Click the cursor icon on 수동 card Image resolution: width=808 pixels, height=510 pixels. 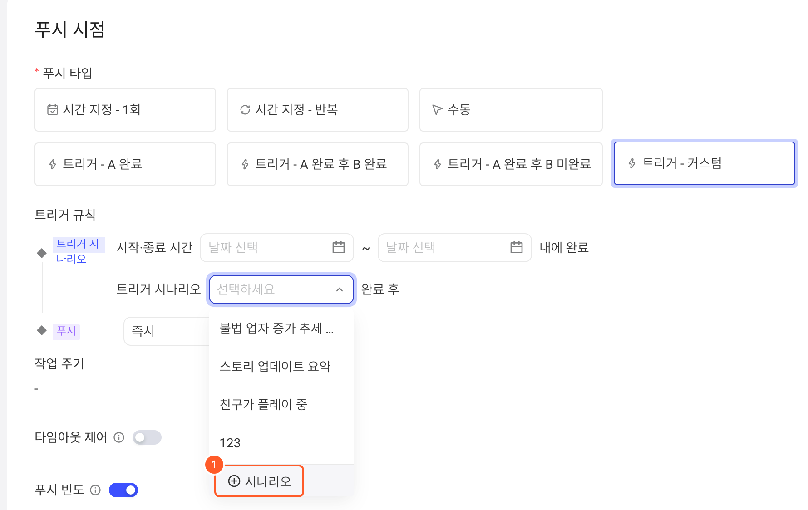coord(437,110)
